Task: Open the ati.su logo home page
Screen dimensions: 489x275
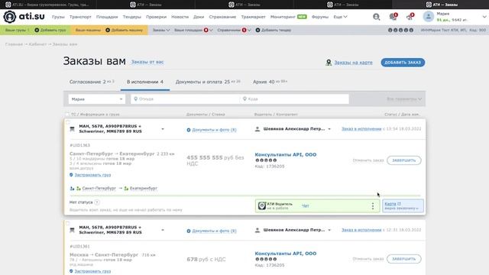Action: 24,17
